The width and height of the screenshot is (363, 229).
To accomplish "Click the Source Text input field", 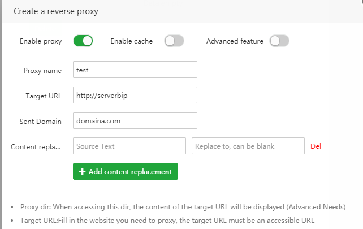I will [x=129, y=146].
